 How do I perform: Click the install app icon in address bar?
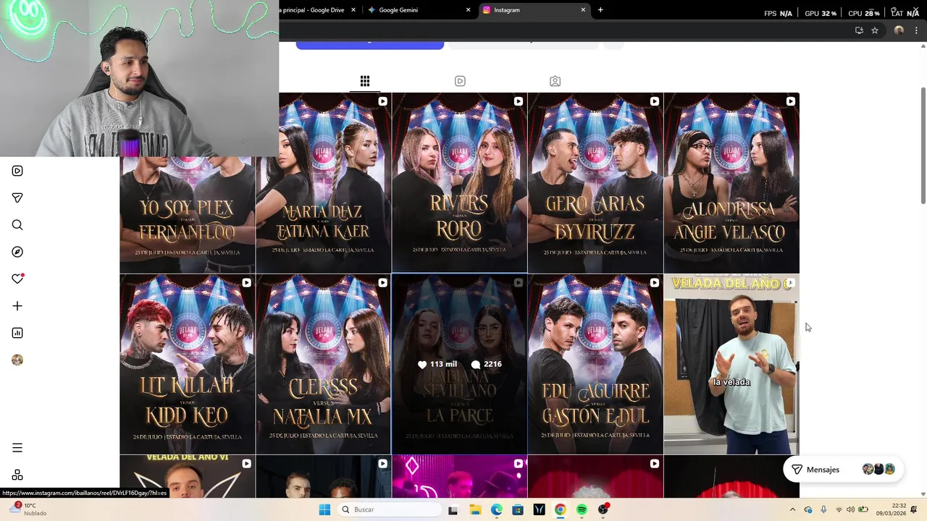859,30
